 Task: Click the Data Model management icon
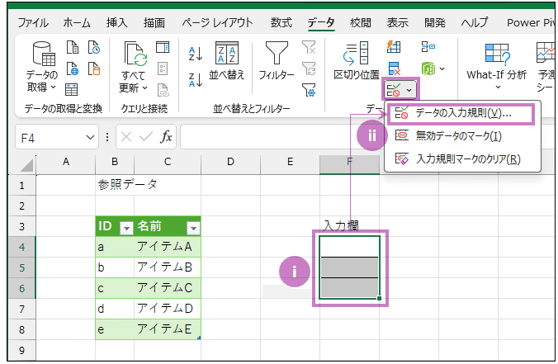click(428, 69)
